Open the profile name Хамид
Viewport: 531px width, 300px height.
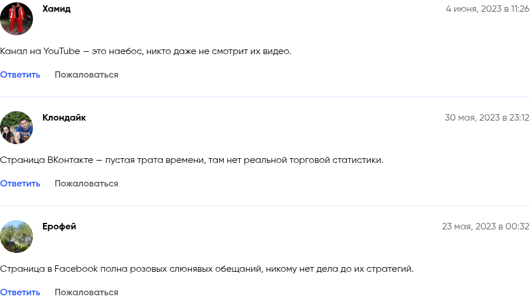pyautogui.click(x=57, y=9)
